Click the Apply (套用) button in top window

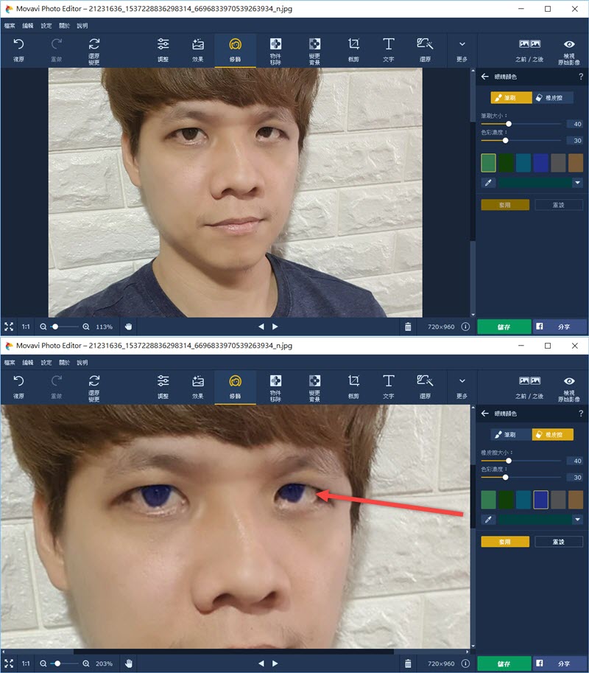pyautogui.click(x=505, y=205)
